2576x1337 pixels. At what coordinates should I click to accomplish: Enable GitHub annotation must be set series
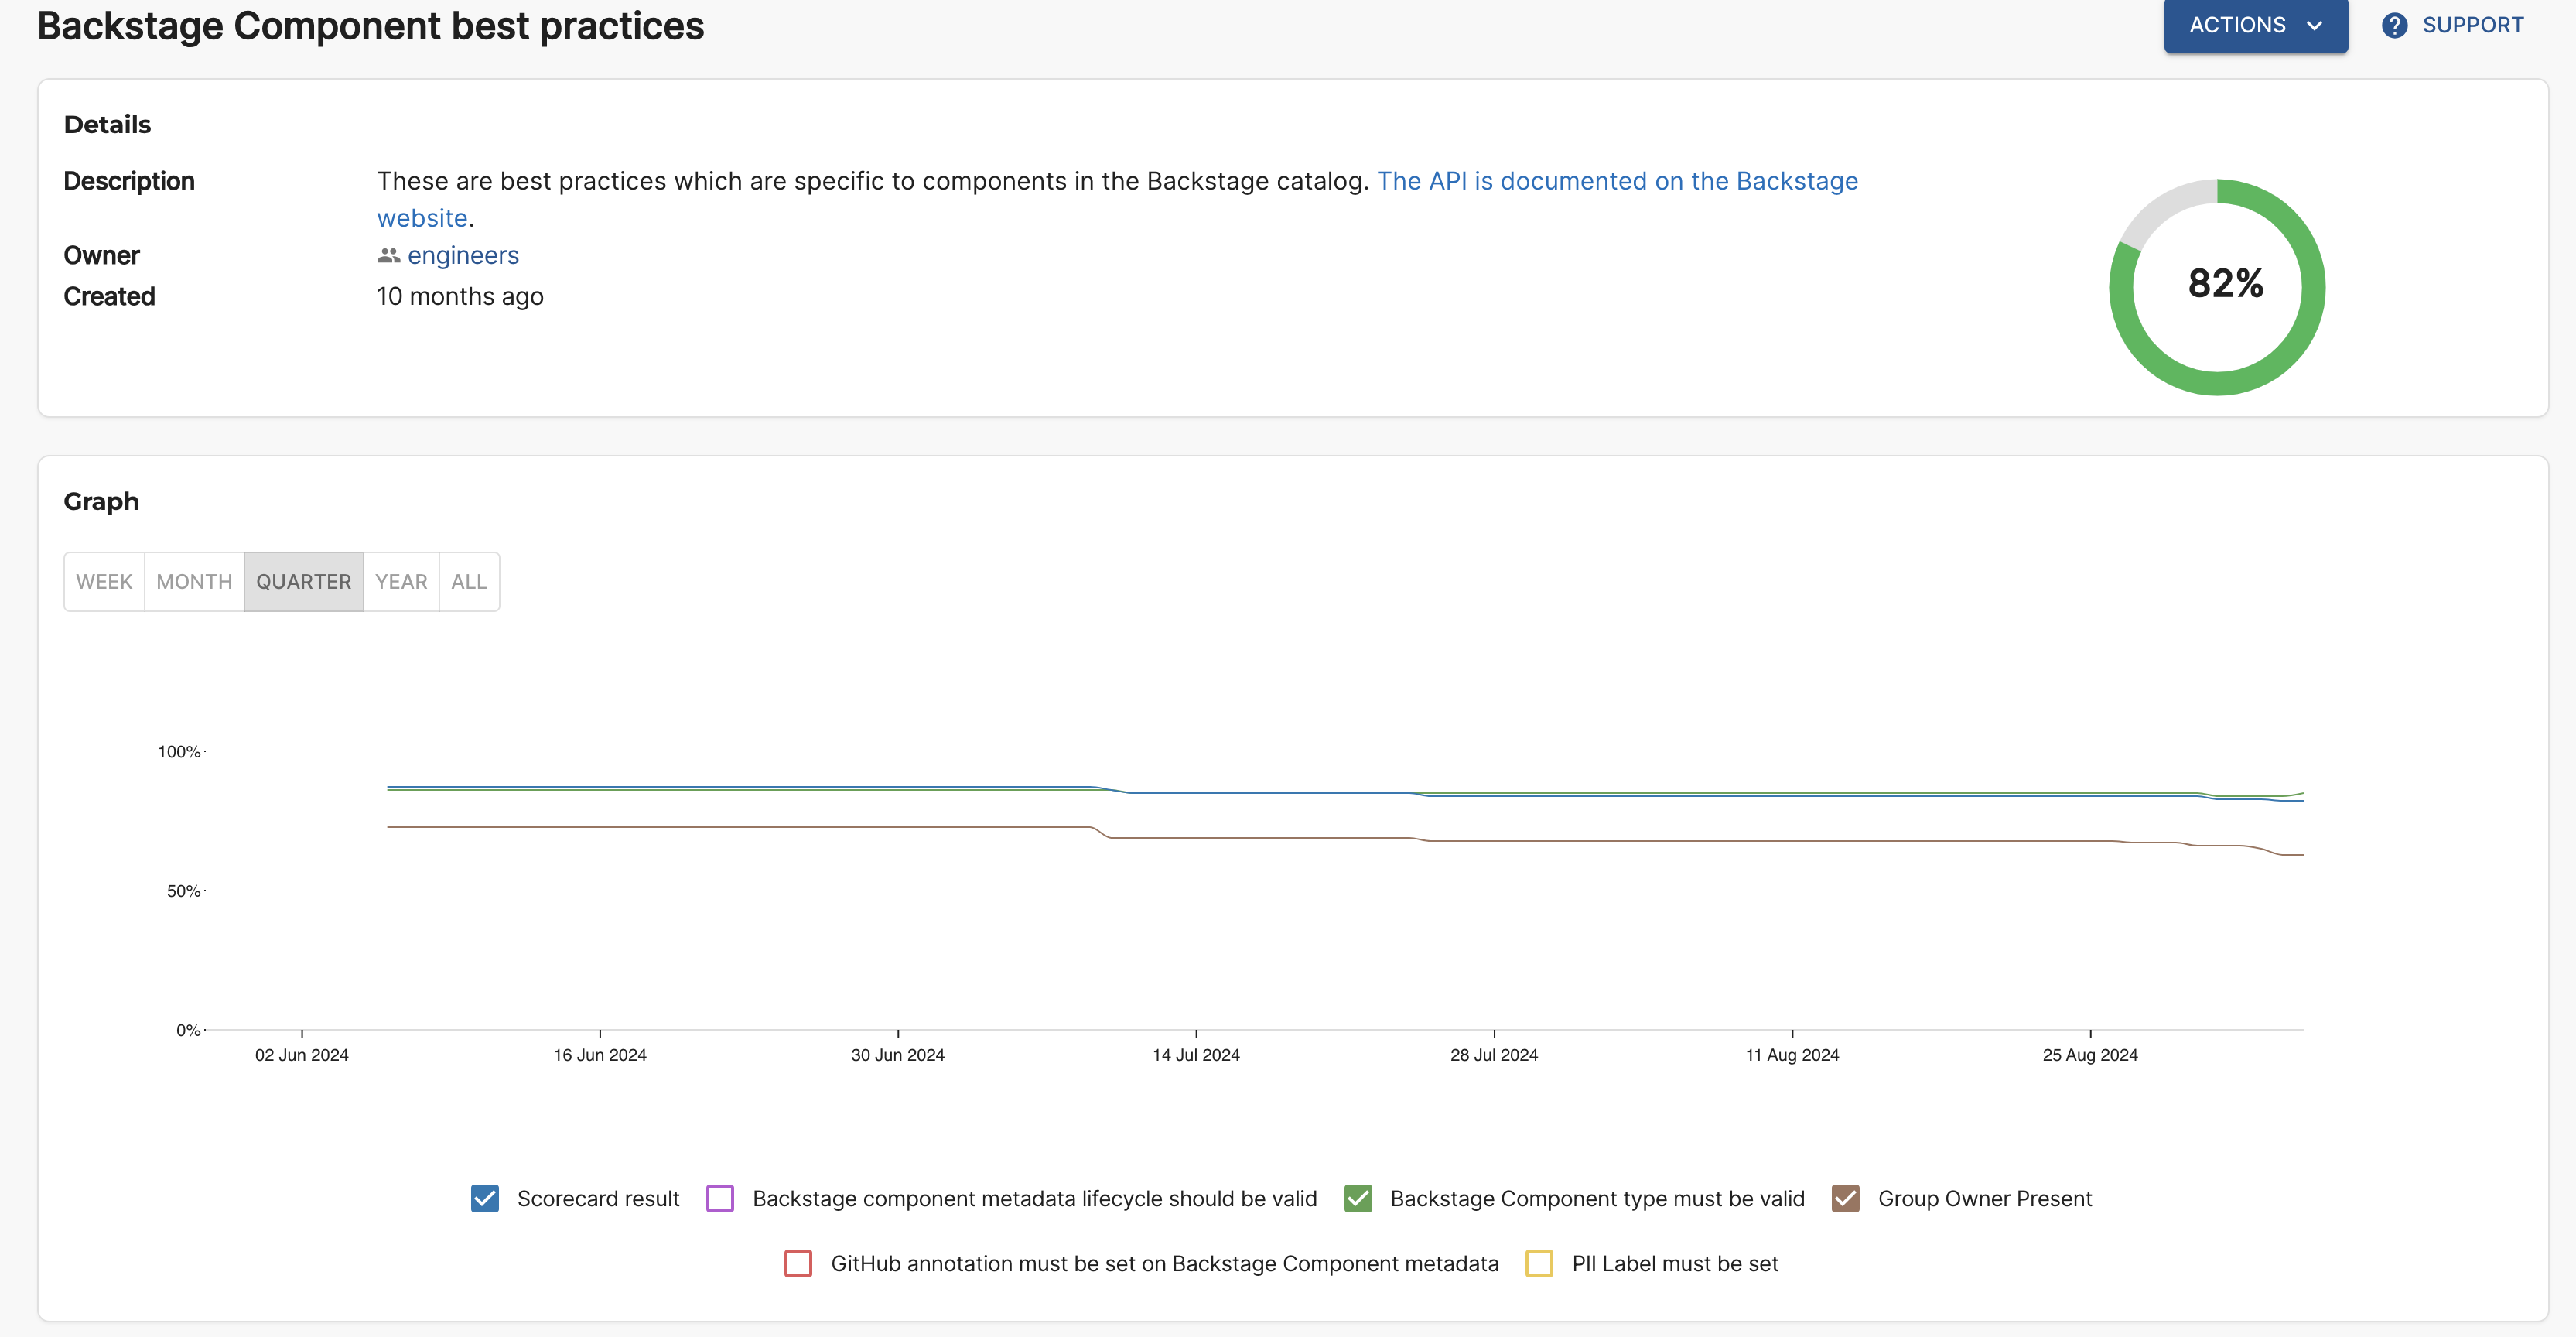798,1263
